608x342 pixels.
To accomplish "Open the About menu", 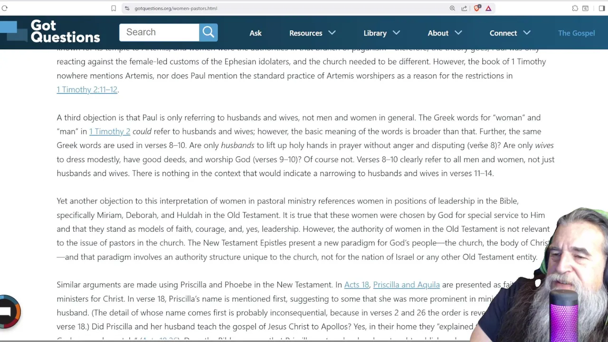I will (x=438, y=33).
